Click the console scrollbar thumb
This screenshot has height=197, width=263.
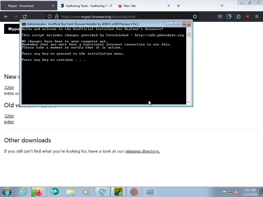point(188,35)
